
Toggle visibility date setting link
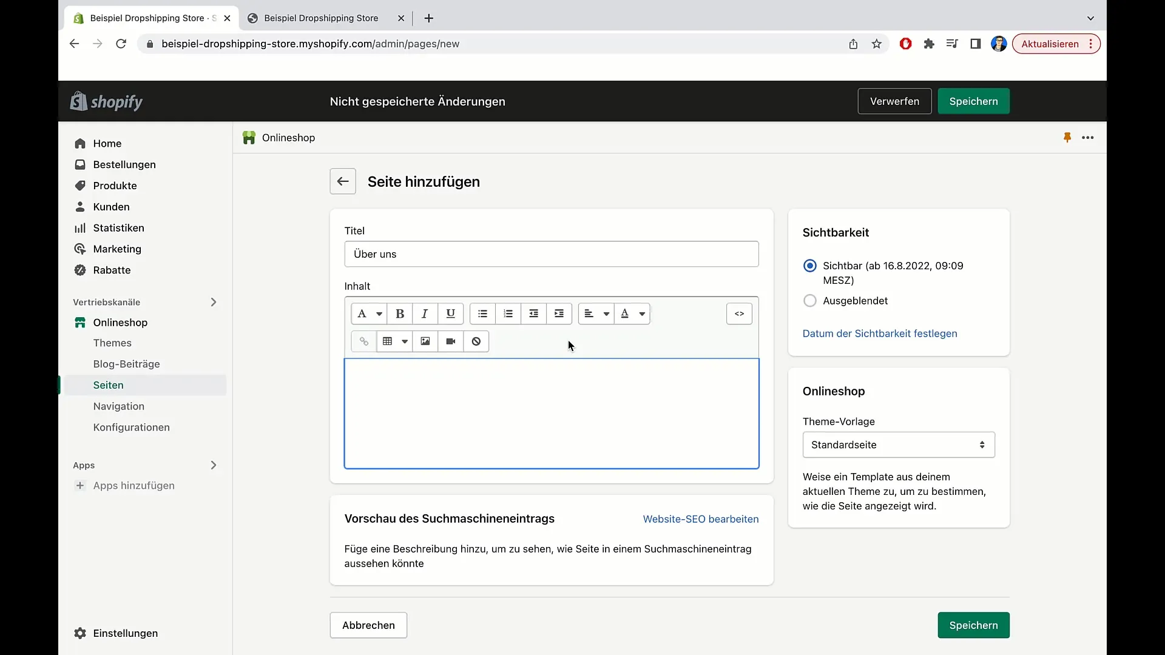[879, 334]
